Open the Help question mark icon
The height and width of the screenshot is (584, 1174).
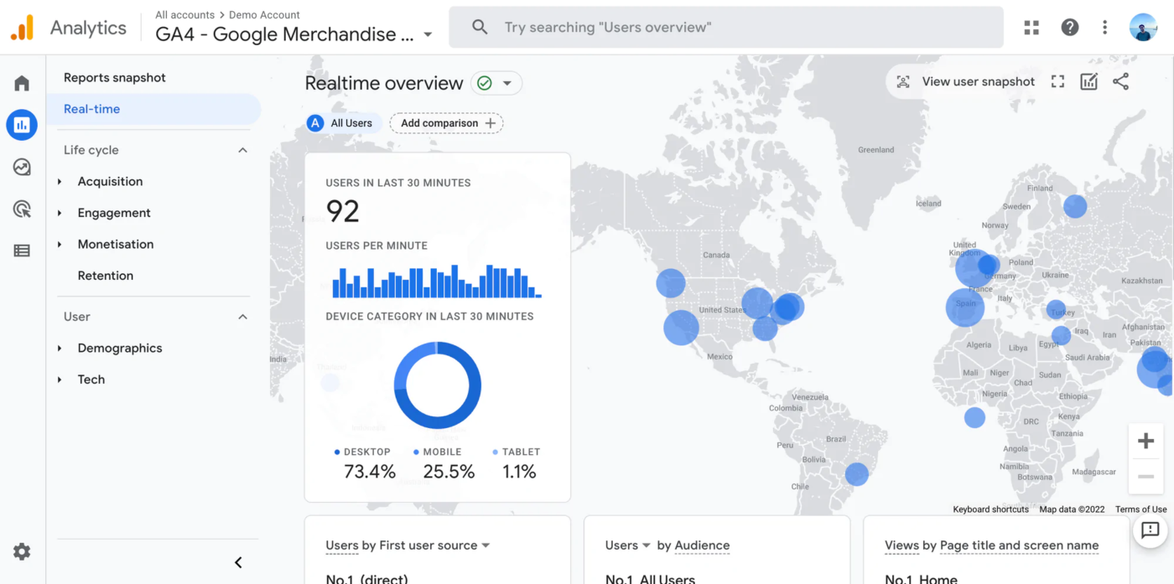[1070, 28]
